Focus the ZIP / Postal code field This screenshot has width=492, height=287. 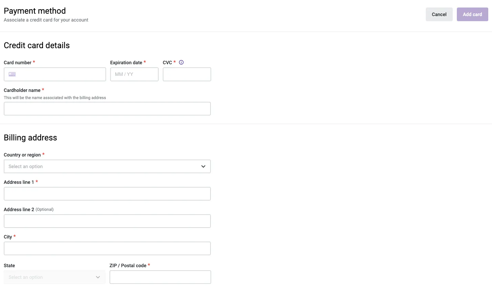click(x=160, y=277)
